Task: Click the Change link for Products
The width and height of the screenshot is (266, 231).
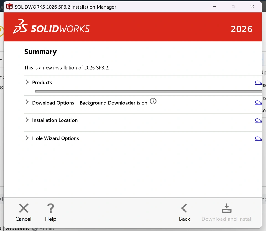Action: tap(258, 83)
